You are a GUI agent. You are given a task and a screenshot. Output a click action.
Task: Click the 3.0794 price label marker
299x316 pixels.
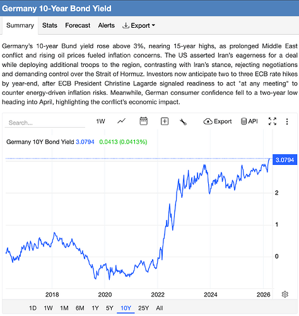[284, 160]
